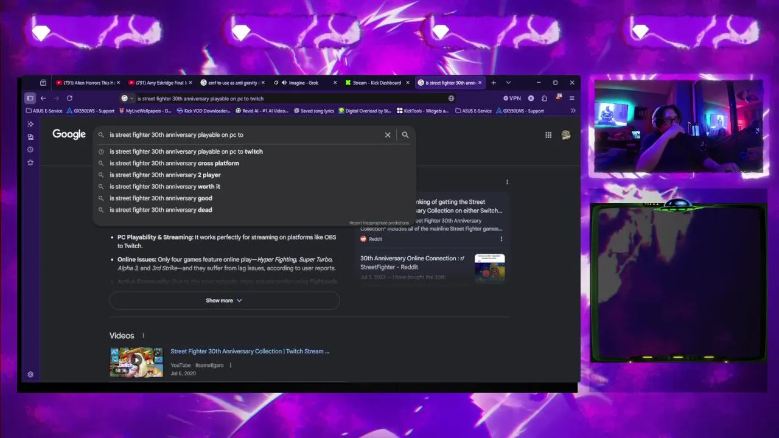Open the Revid AI bookmark
The height and width of the screenshot is (438, 779).
coord(262,111)
